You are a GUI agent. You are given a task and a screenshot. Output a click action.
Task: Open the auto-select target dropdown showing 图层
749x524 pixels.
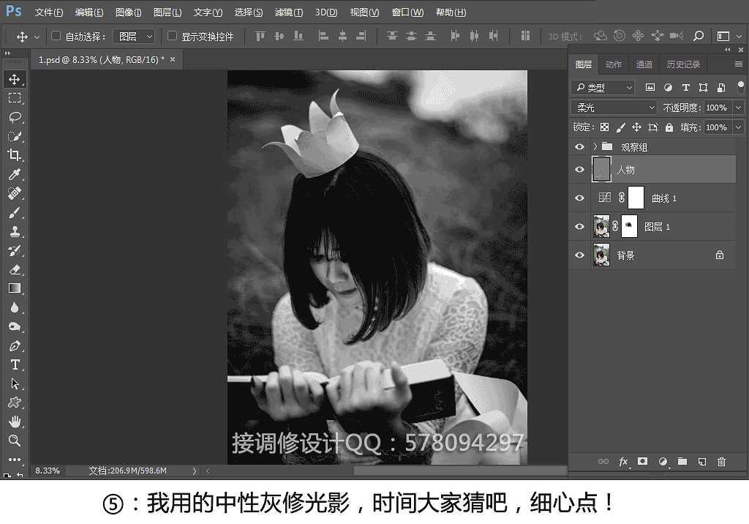[x=134, y=35]
